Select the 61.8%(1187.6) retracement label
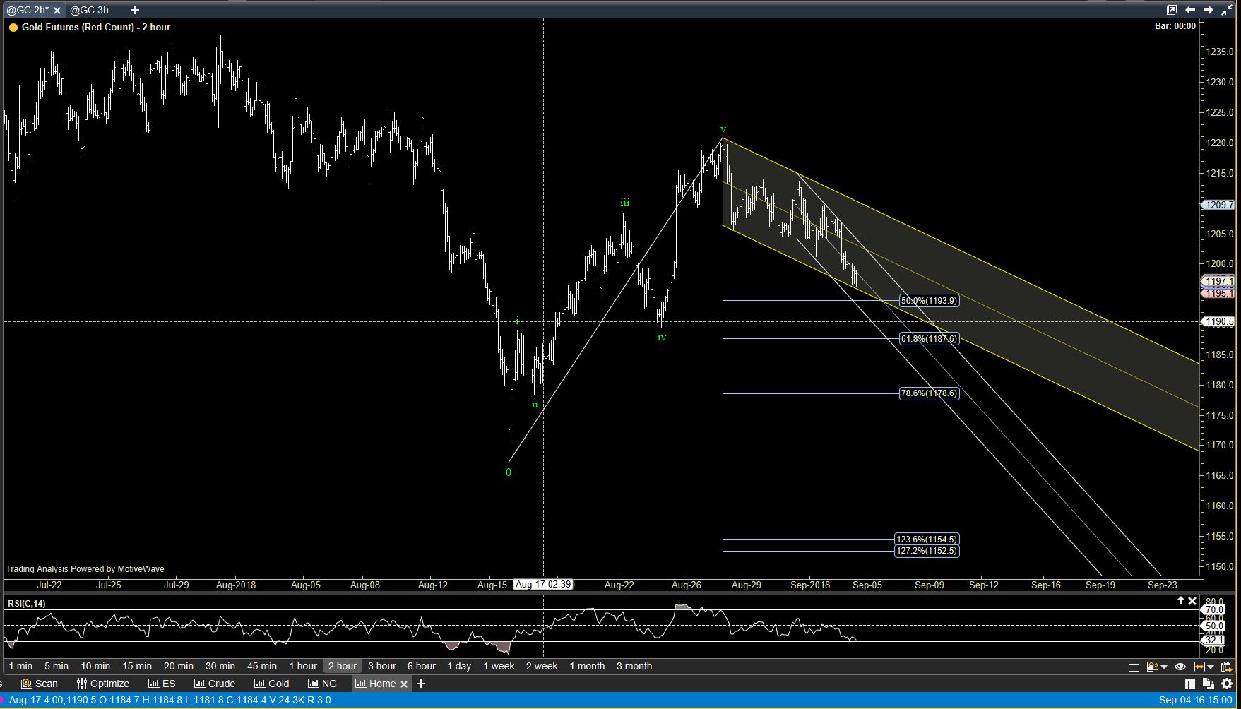The height and width of the screenshot is (709, 1241). 929,339
